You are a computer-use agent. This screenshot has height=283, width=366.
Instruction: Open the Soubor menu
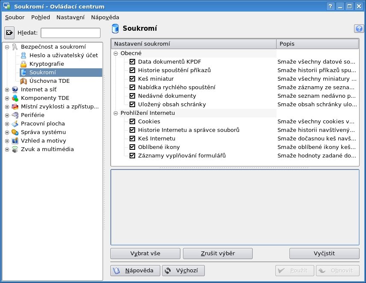pyautogui.click(x=15, y=17)
